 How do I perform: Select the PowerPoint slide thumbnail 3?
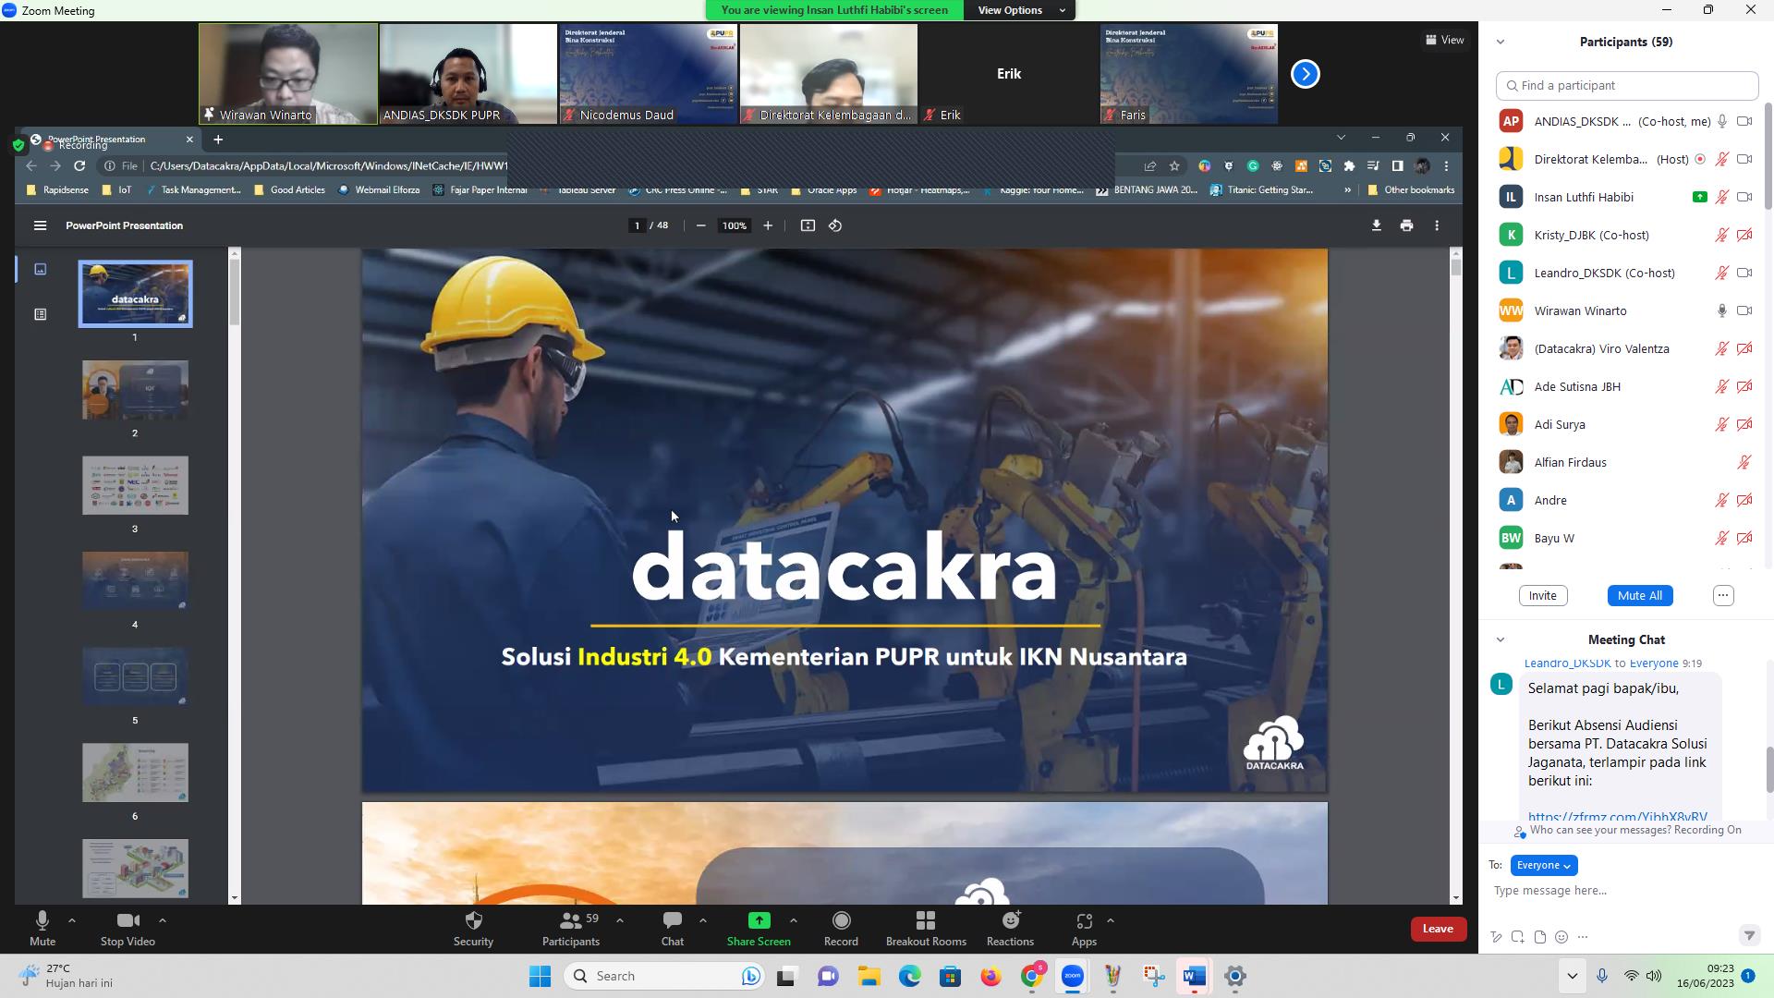click(x=134, y=485)
